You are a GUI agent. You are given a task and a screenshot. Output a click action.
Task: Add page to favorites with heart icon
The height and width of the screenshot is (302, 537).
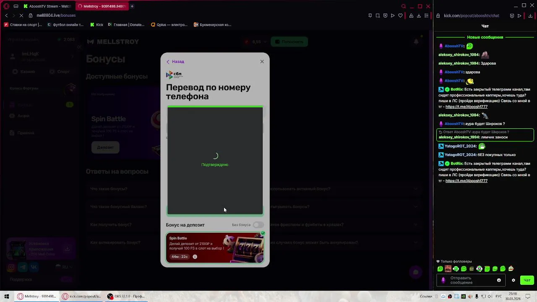click(400, 16)
